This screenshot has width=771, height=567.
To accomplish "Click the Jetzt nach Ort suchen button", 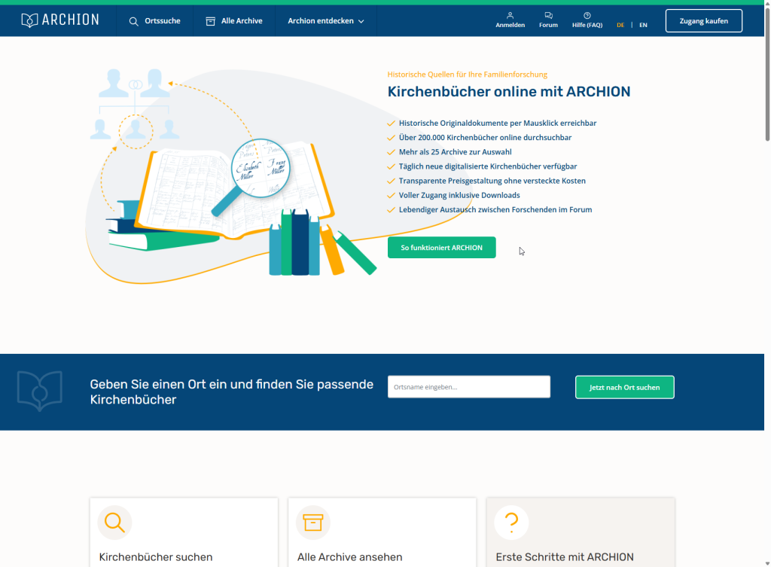I will 624,388.
